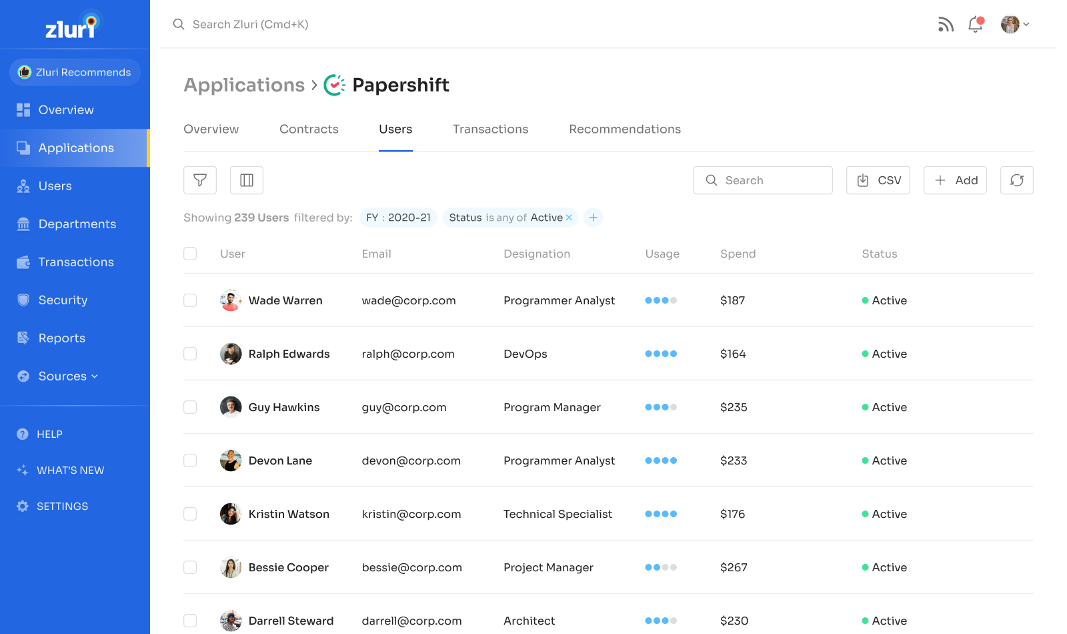
Task: Select Bessie Cooper's row checkbox
Action: tap(190, 567)
